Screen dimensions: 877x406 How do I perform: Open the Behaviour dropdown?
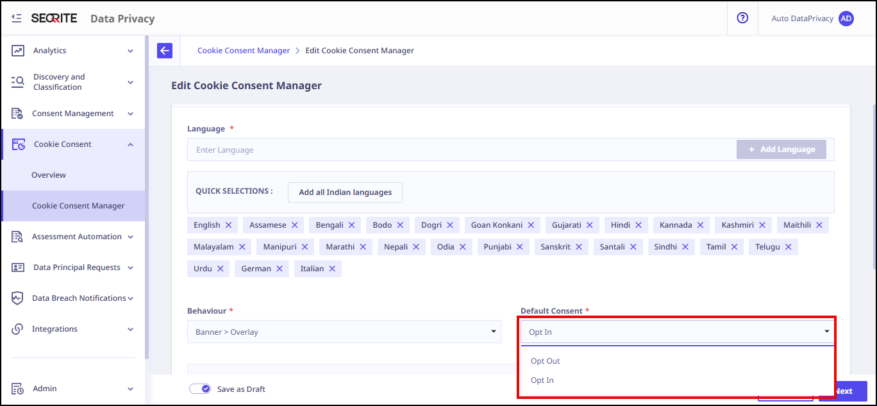click(344, 332)
